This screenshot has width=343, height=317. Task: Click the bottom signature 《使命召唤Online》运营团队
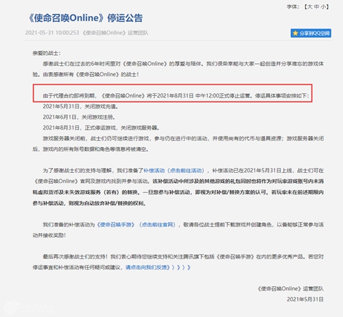coord(290,289)
